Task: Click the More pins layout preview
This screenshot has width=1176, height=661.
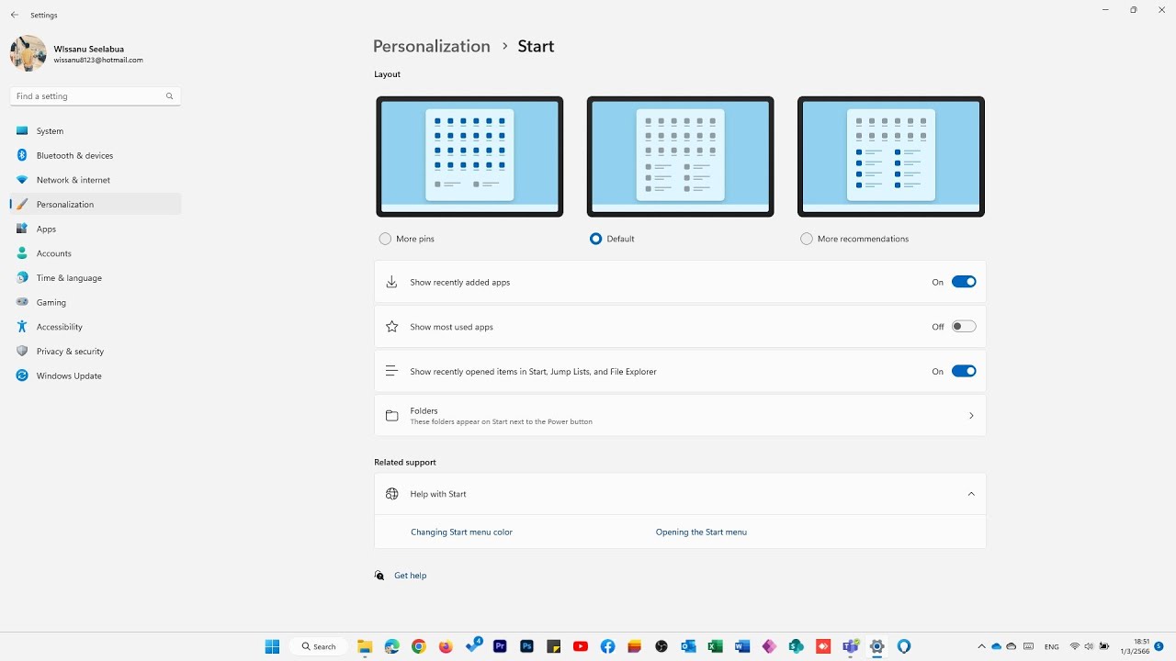Action: (469, 157)
